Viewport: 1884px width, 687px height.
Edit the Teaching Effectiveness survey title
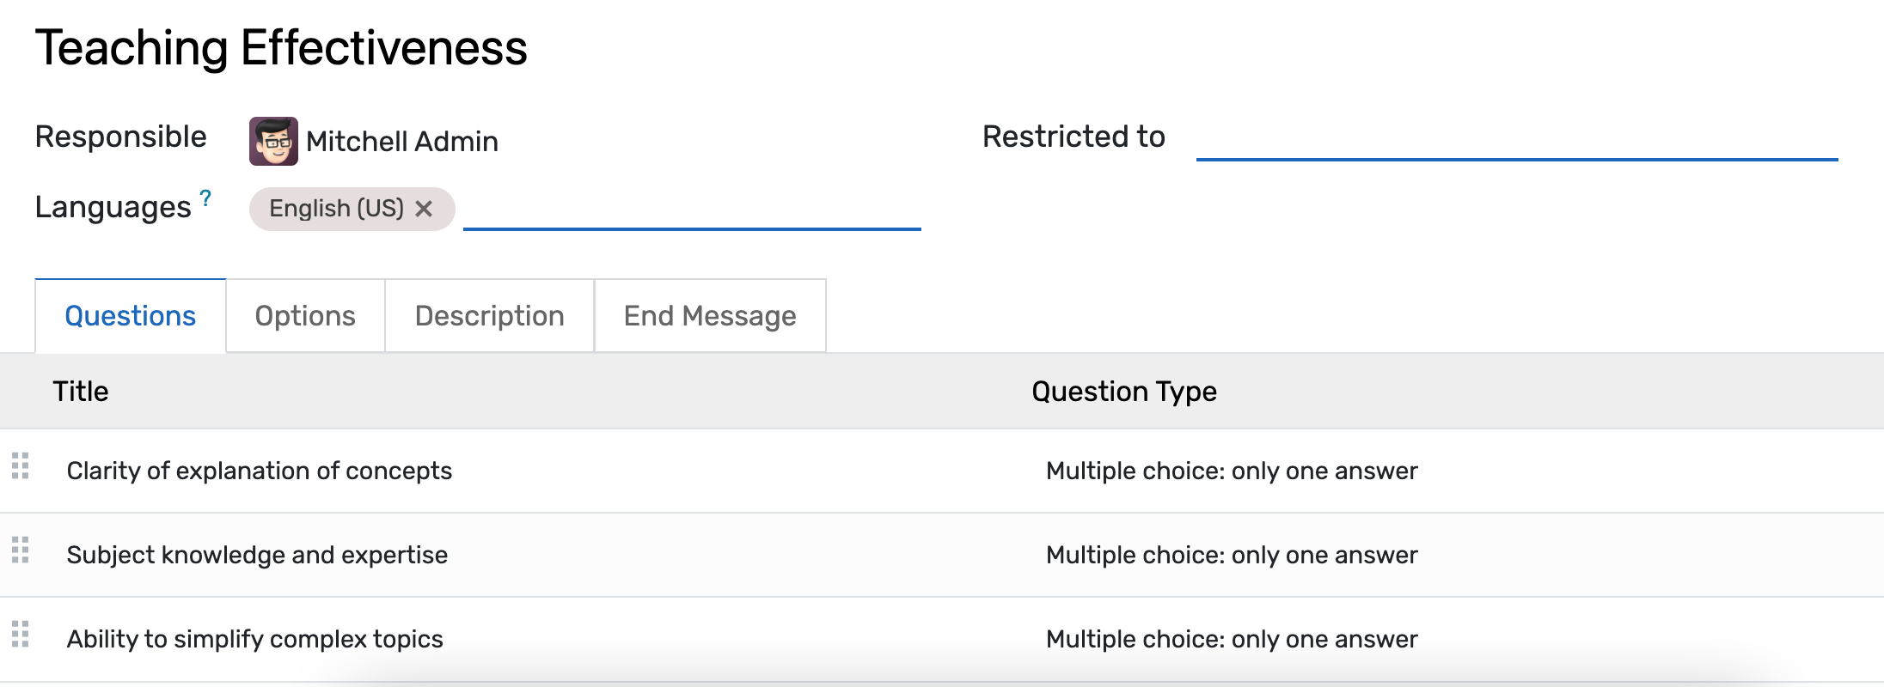coord(281,48)
